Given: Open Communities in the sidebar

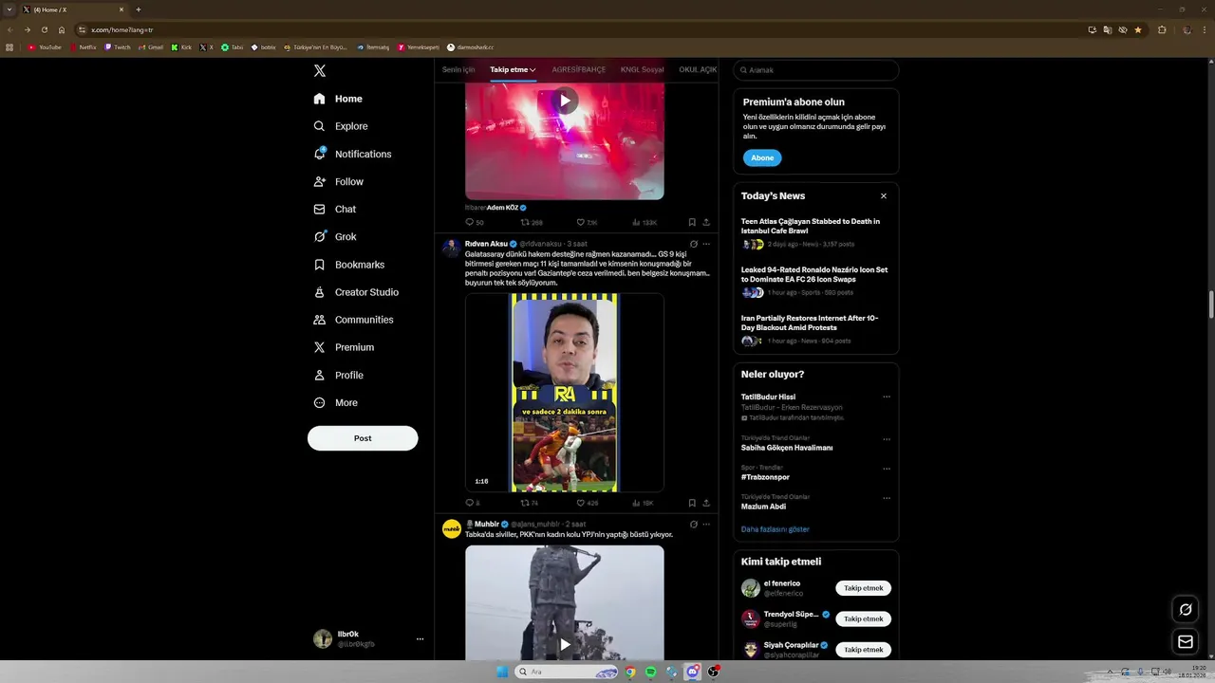Looking at the screenshot, I should (352, 320).
